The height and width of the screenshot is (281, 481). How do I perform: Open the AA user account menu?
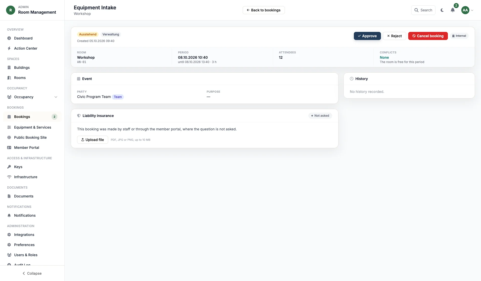[x=467, y=10]
